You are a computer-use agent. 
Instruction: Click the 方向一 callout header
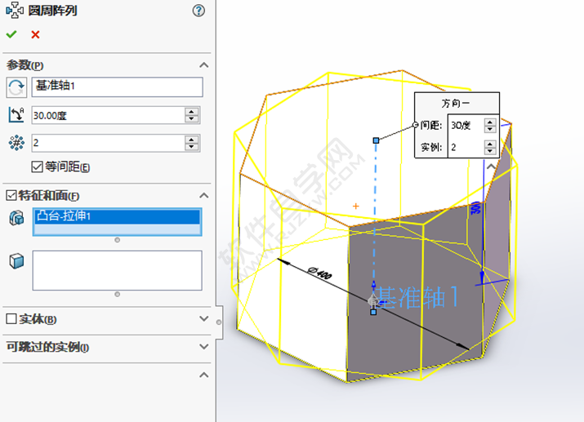456,103
